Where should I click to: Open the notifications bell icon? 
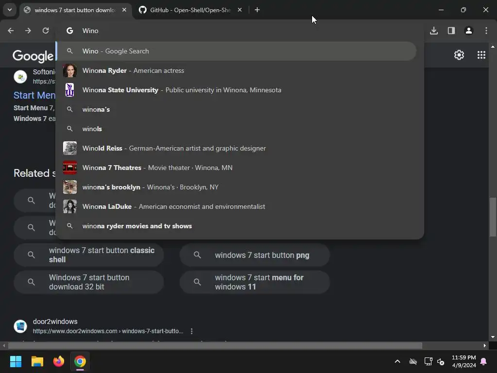tap(484, 361)
